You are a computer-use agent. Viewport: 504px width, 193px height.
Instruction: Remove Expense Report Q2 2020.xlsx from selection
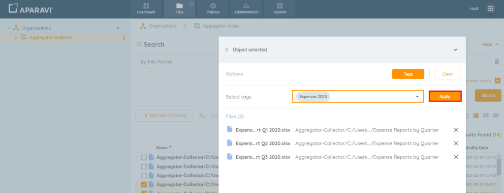pos(456,143)
